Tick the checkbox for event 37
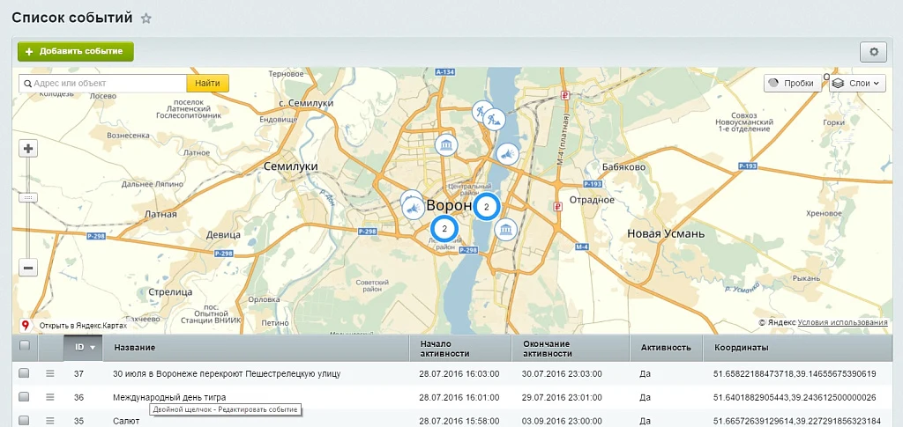The image size is (903, 427). pos(24,373)
